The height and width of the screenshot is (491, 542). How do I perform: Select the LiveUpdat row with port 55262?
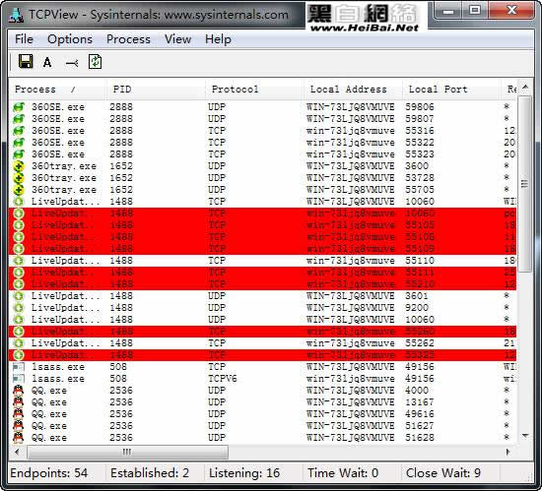coord(263,343)
